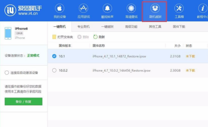Switch to 高级功能 tab
The height and width of the screenshot is (127, 208).
(131, 27)
